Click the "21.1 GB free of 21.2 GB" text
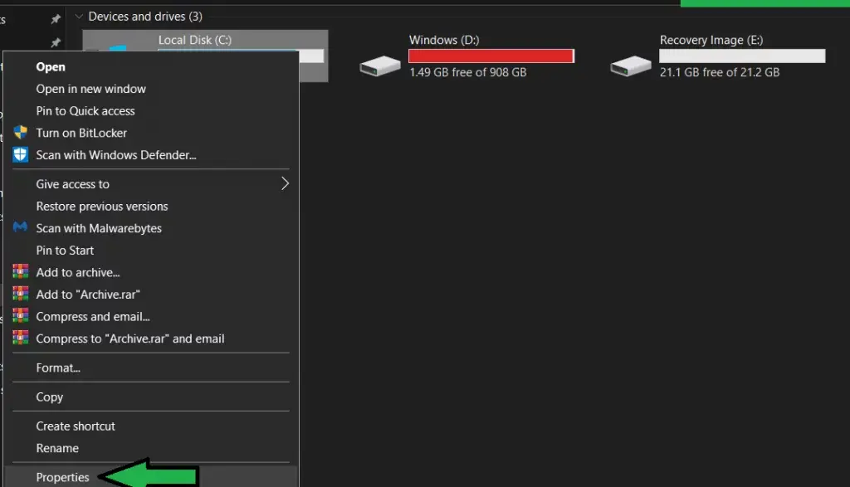850x487 pixels. coord(720,72)
